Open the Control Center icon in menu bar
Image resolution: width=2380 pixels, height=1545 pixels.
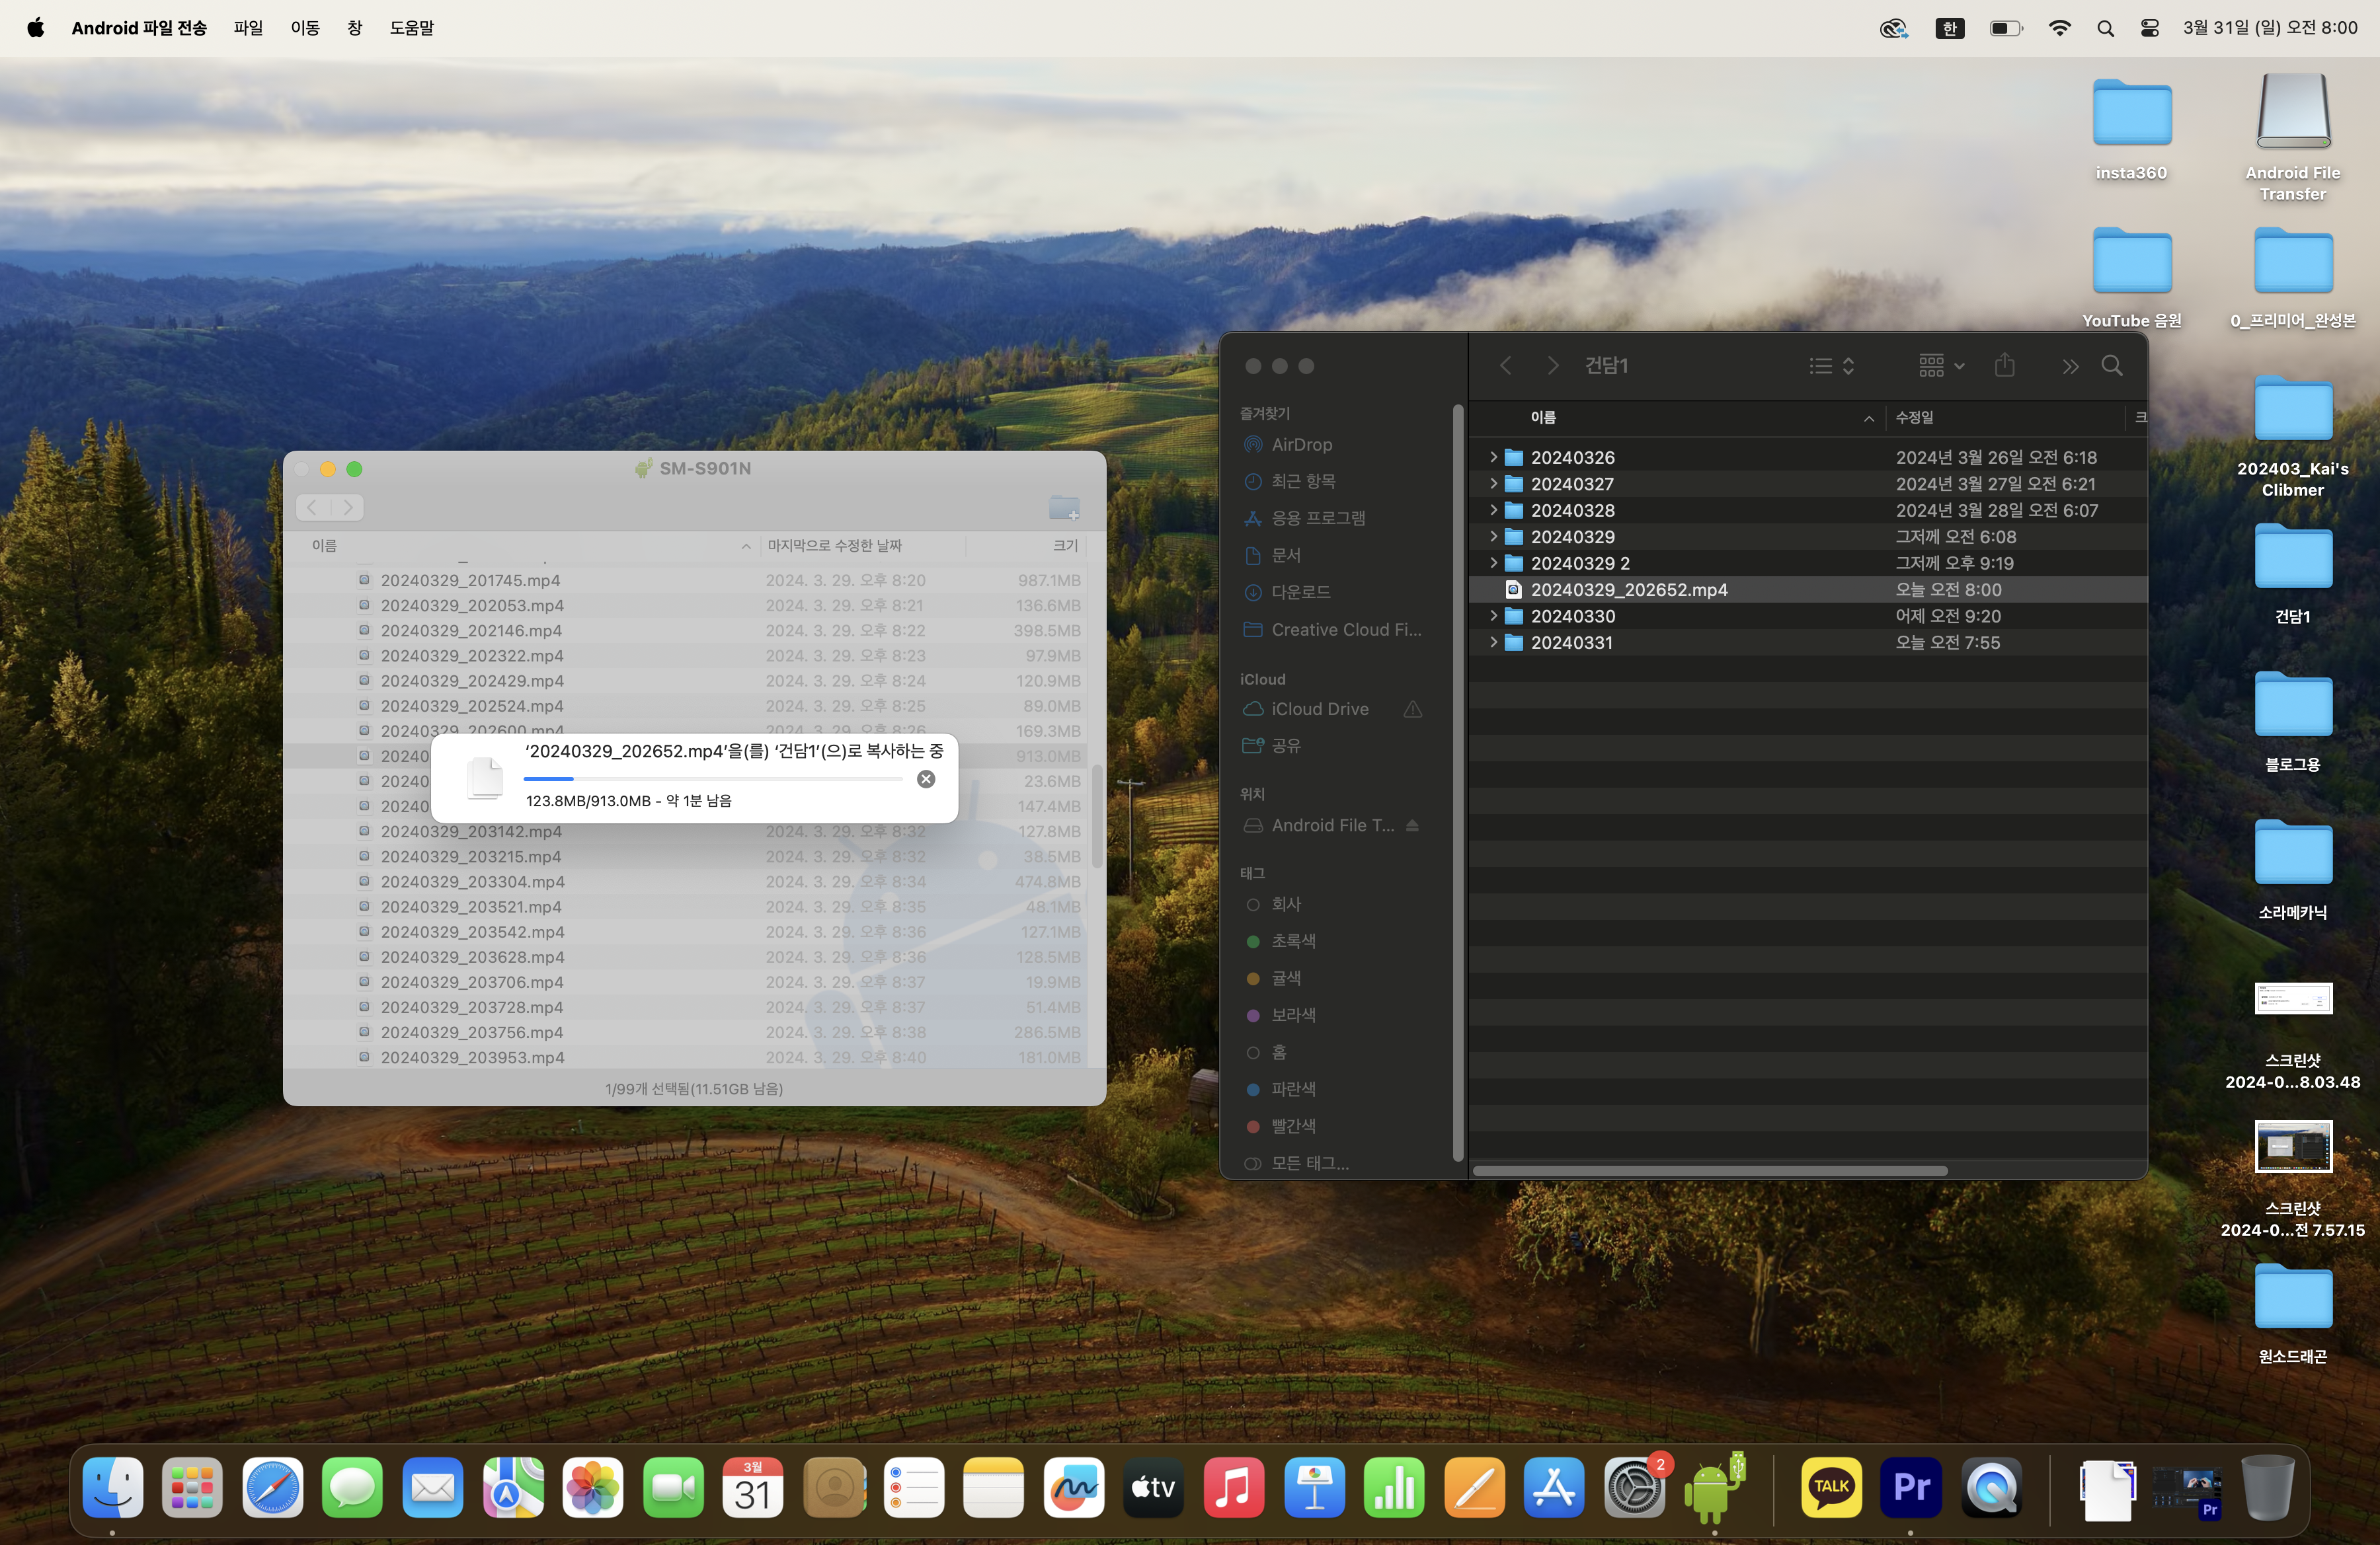[x=2149, y=28]
